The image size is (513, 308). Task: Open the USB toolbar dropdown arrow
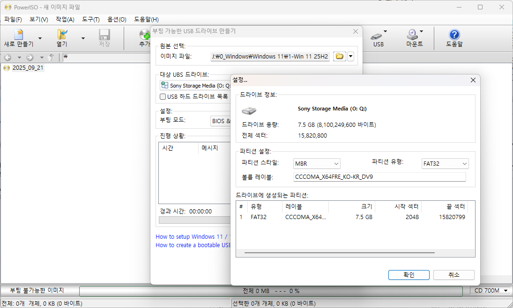[x=386, y=31]
